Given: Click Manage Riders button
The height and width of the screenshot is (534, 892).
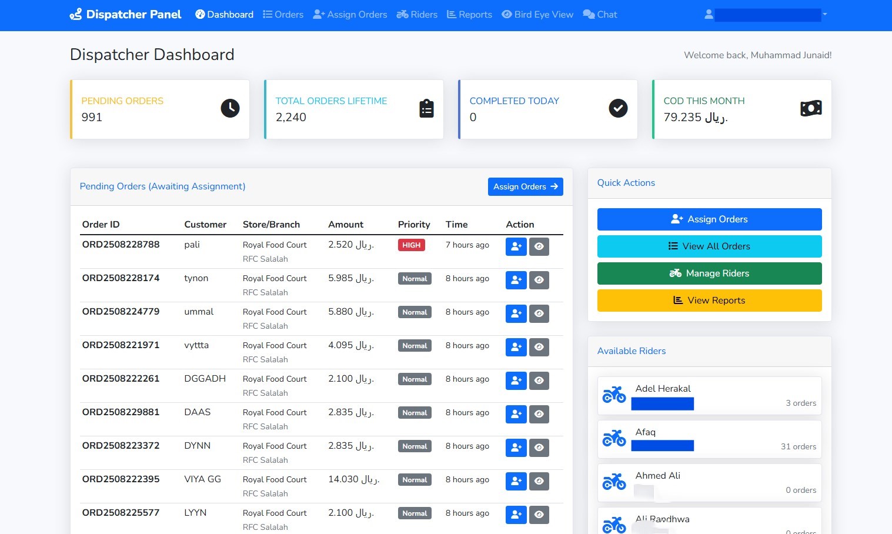Looking at the screenshot, I should pos(710,273).
